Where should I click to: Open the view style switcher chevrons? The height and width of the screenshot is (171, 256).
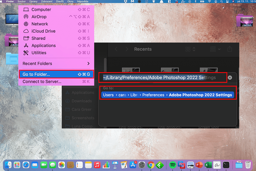coord(194,49)
